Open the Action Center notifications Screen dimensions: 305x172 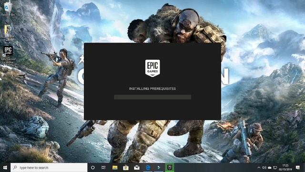click(298, 168)
